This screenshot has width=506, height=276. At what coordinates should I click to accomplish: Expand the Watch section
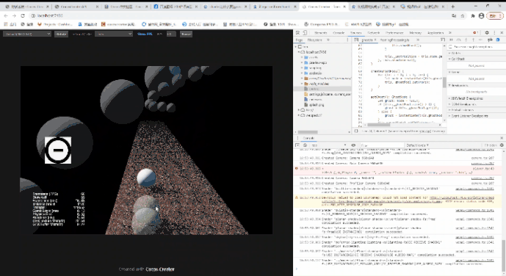[477, 53]
